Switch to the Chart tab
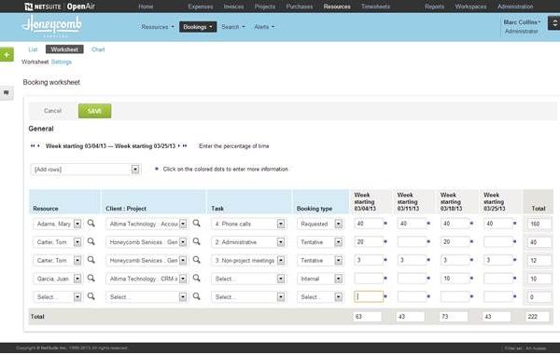 click(98, 49)
